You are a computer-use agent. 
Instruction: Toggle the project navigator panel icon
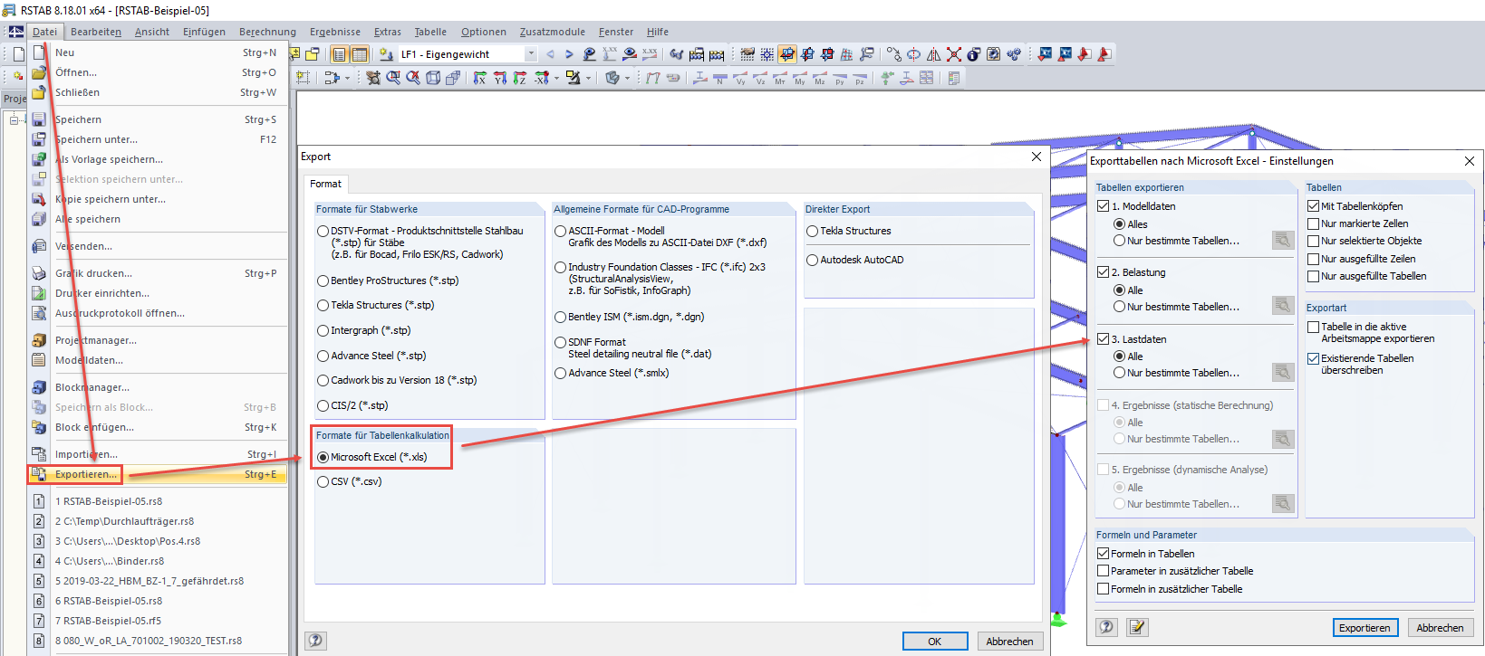(339, 54)
